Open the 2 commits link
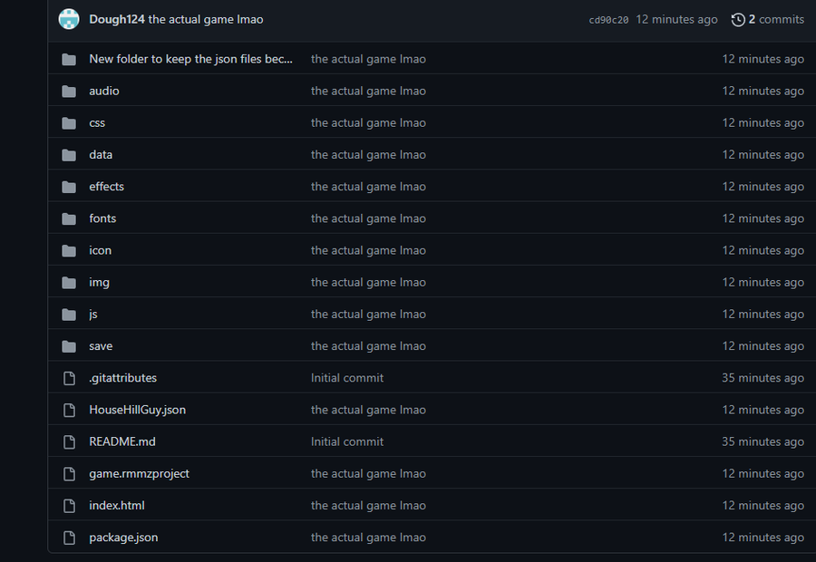Image resolution: width=816 pixels, height=562 pixels. pos(776,19)
